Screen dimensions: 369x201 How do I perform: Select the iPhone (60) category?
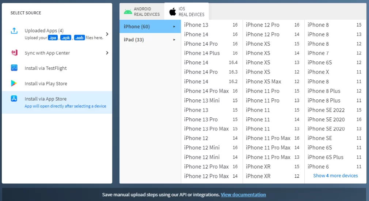click(x=150, y=26)
